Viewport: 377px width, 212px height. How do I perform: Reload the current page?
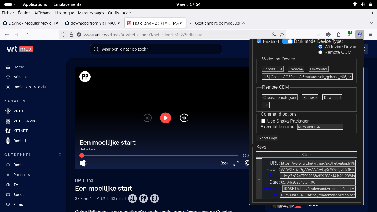pyautogui.click(x=26, y=35)
